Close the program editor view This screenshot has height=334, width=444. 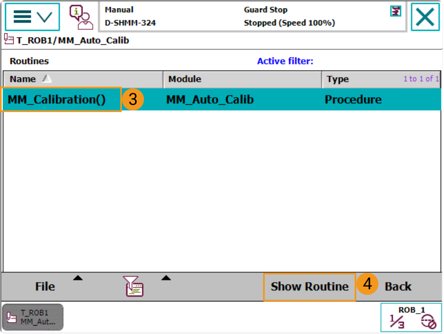point(425,17)
